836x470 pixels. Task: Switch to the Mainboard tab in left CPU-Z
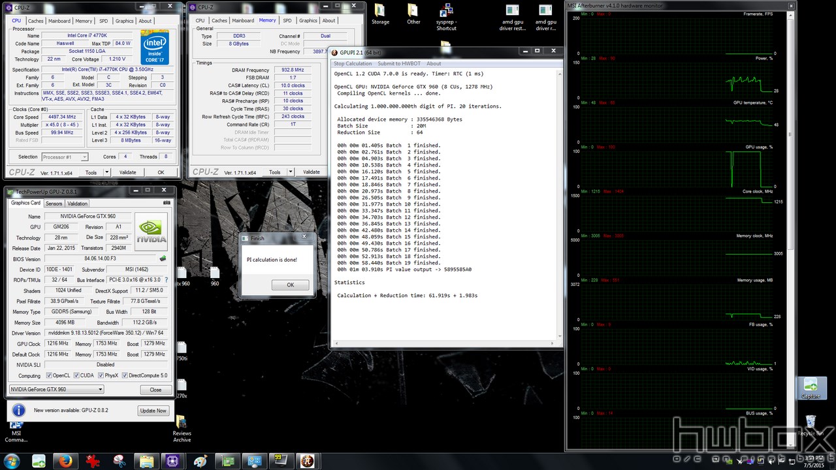click(59, 20)
